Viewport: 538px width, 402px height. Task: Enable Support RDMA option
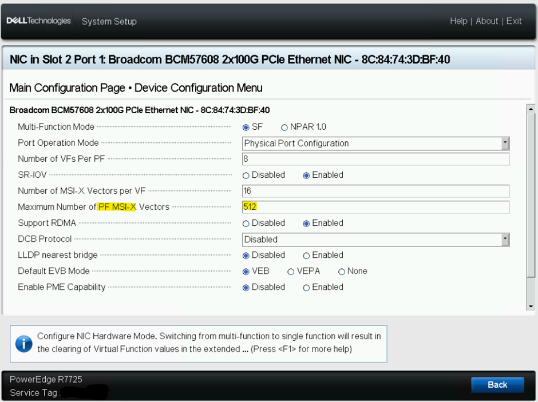tap(306, 224)
